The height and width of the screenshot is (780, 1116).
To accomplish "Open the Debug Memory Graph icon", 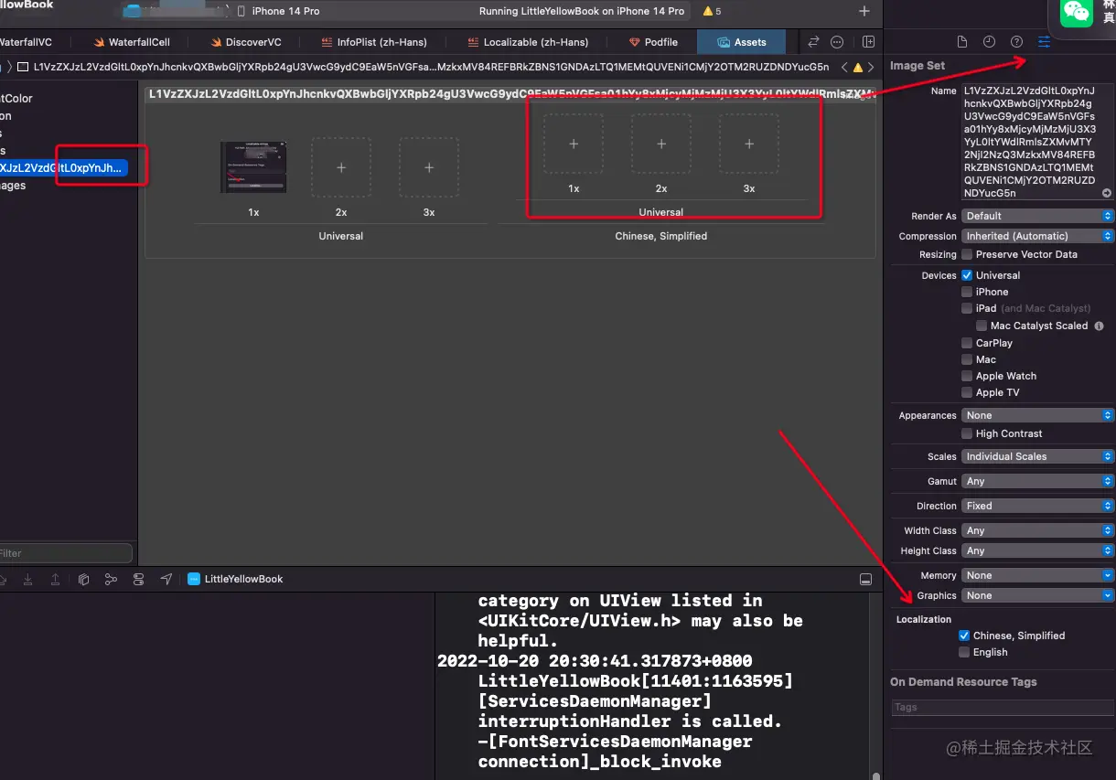I will 111,579.
